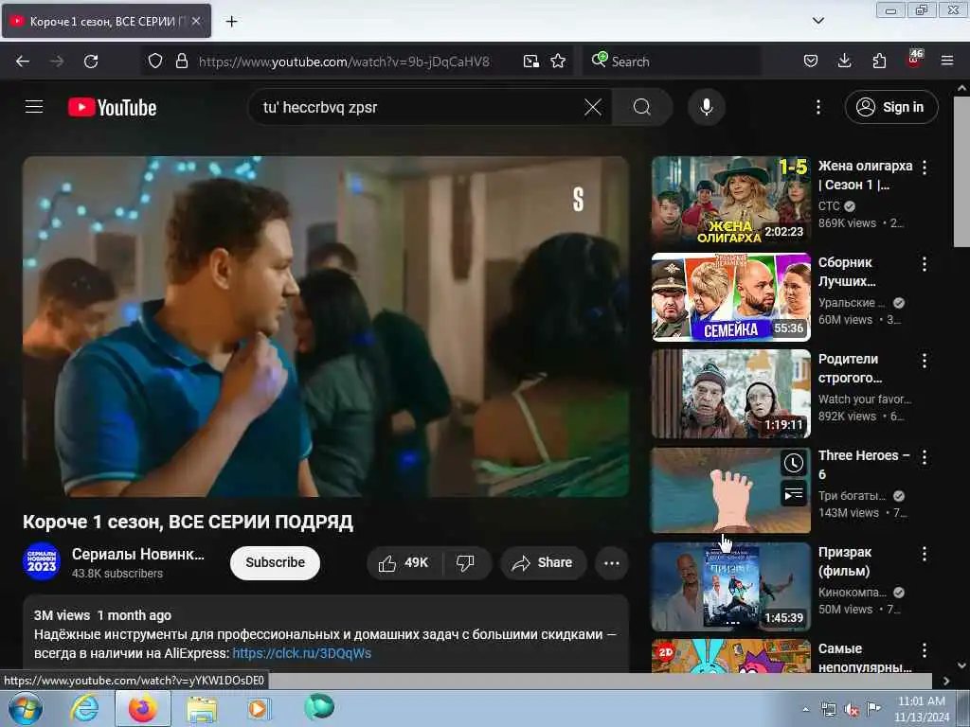Screen dimensions: 970x727
Task: Go to the YouTube home logo
Action: click(x=112, y=108)
